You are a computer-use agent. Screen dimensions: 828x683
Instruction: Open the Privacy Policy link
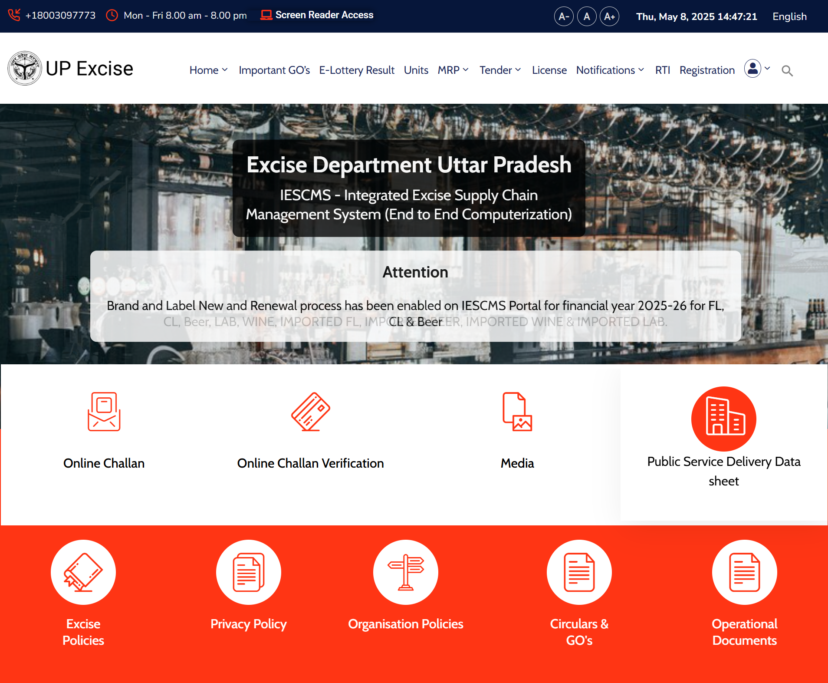[x=249, y=624]
